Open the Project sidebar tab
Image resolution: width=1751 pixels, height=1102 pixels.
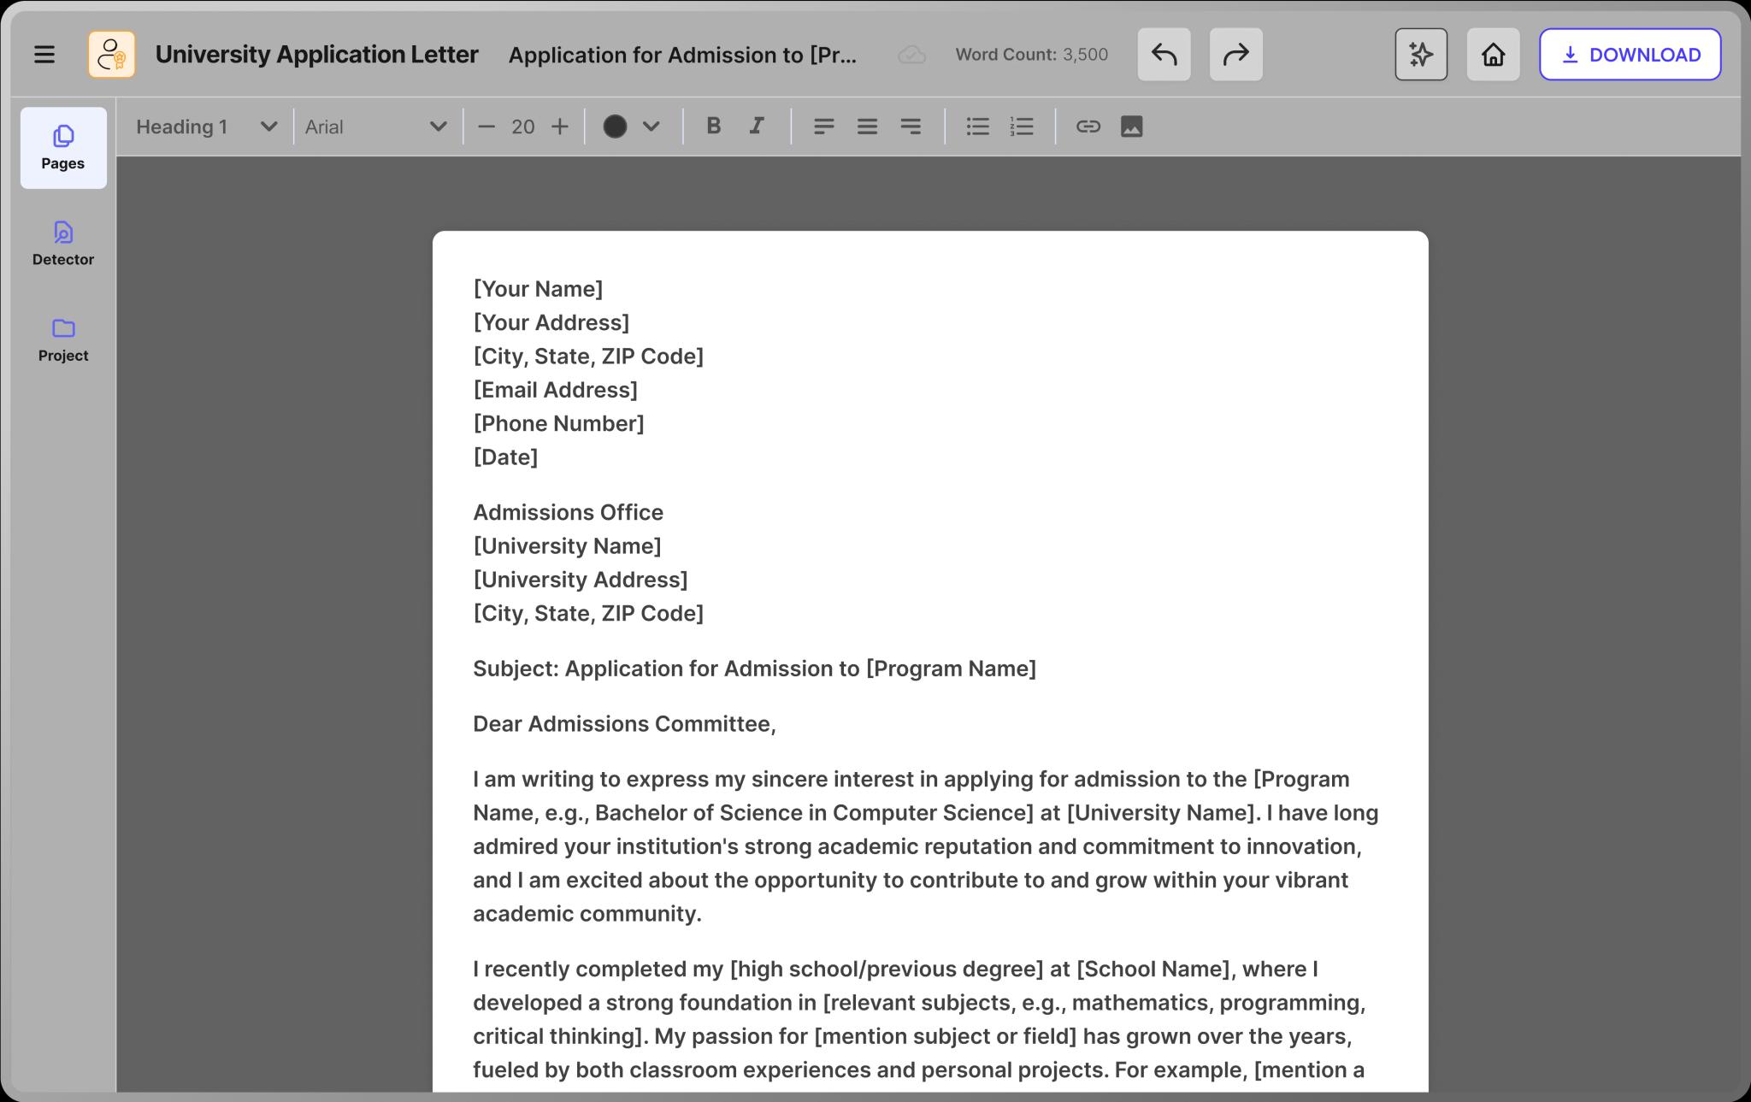[x=63, y=339]
